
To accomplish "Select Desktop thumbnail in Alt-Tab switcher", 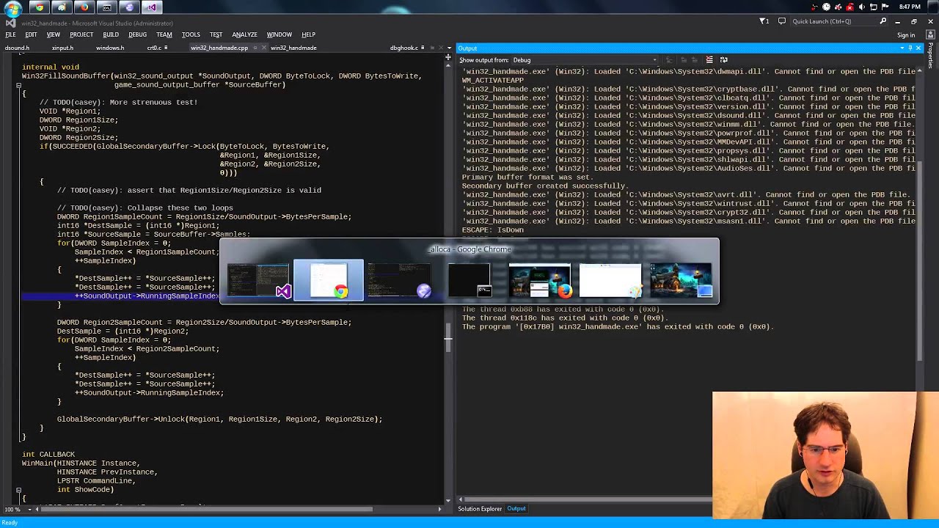I will [x=681, y=281].
